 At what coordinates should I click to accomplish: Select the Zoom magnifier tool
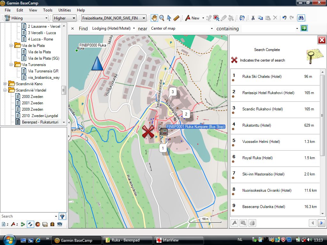[x=162, y=18]
